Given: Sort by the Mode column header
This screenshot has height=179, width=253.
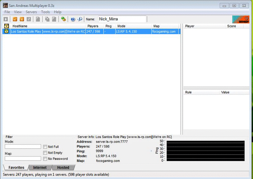Looking at the screenshot, I should coord(133,26).
